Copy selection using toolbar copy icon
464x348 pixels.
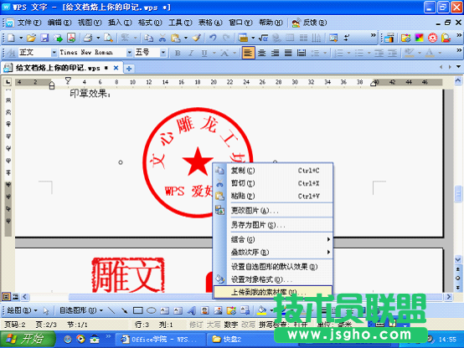[148, 38]
